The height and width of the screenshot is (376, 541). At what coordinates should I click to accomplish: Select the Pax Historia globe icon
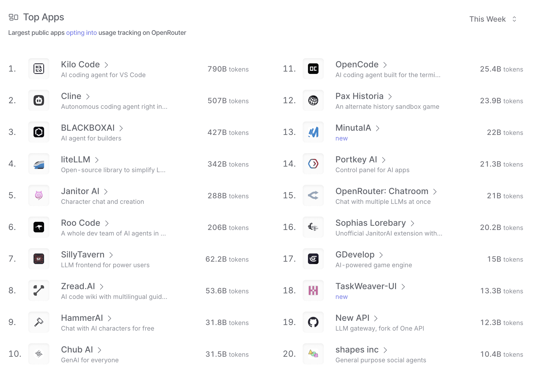(x=313, y=100)
